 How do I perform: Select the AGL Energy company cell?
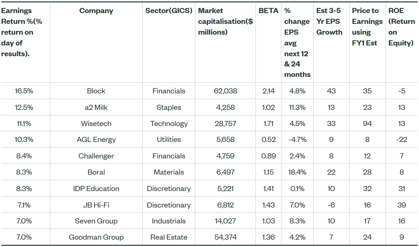point(96,140)
